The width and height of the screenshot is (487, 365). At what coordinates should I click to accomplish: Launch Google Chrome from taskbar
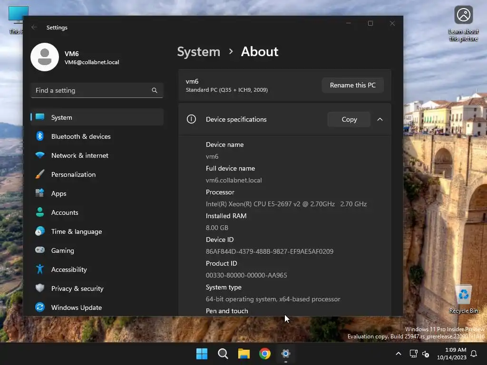[265, 354]
